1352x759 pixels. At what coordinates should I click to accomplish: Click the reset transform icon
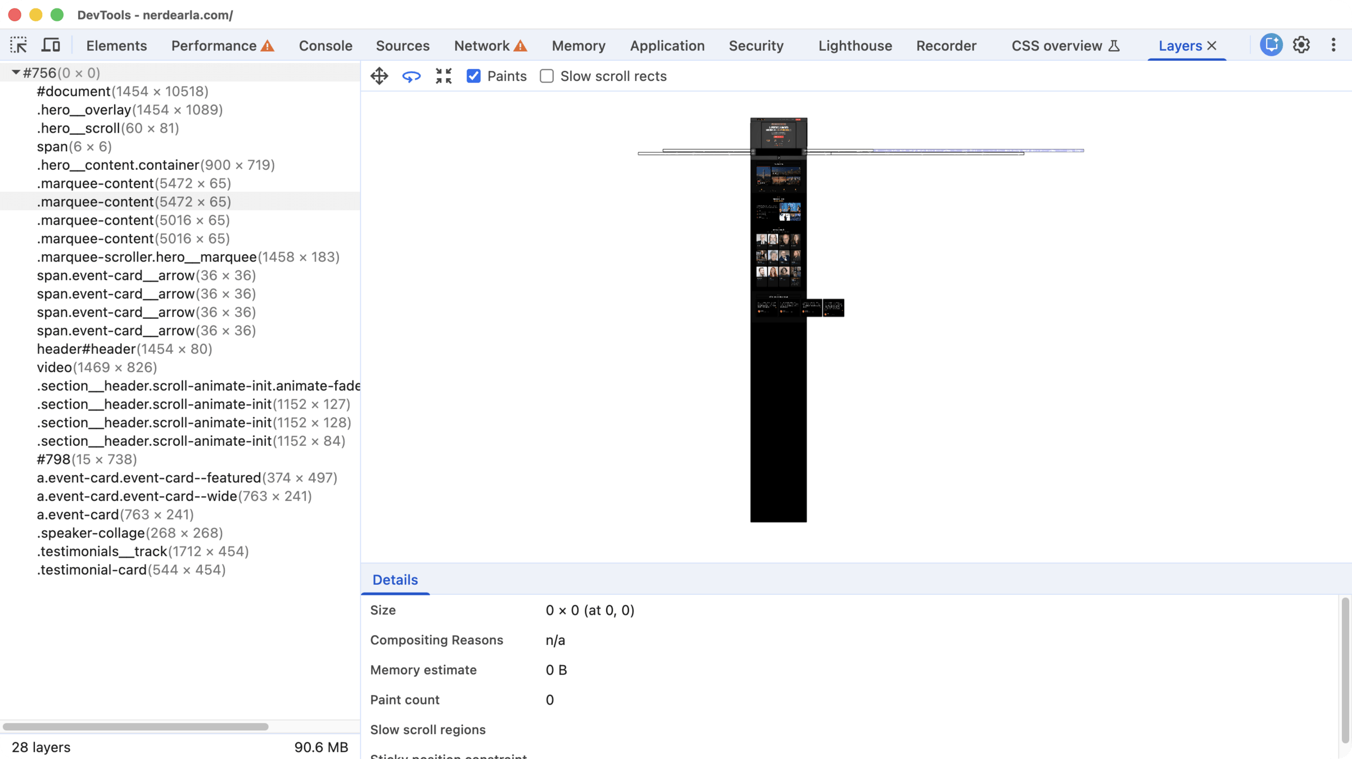coord(444,76)
